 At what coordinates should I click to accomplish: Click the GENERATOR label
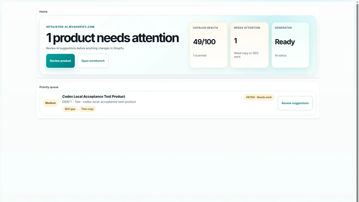(283, 28)
